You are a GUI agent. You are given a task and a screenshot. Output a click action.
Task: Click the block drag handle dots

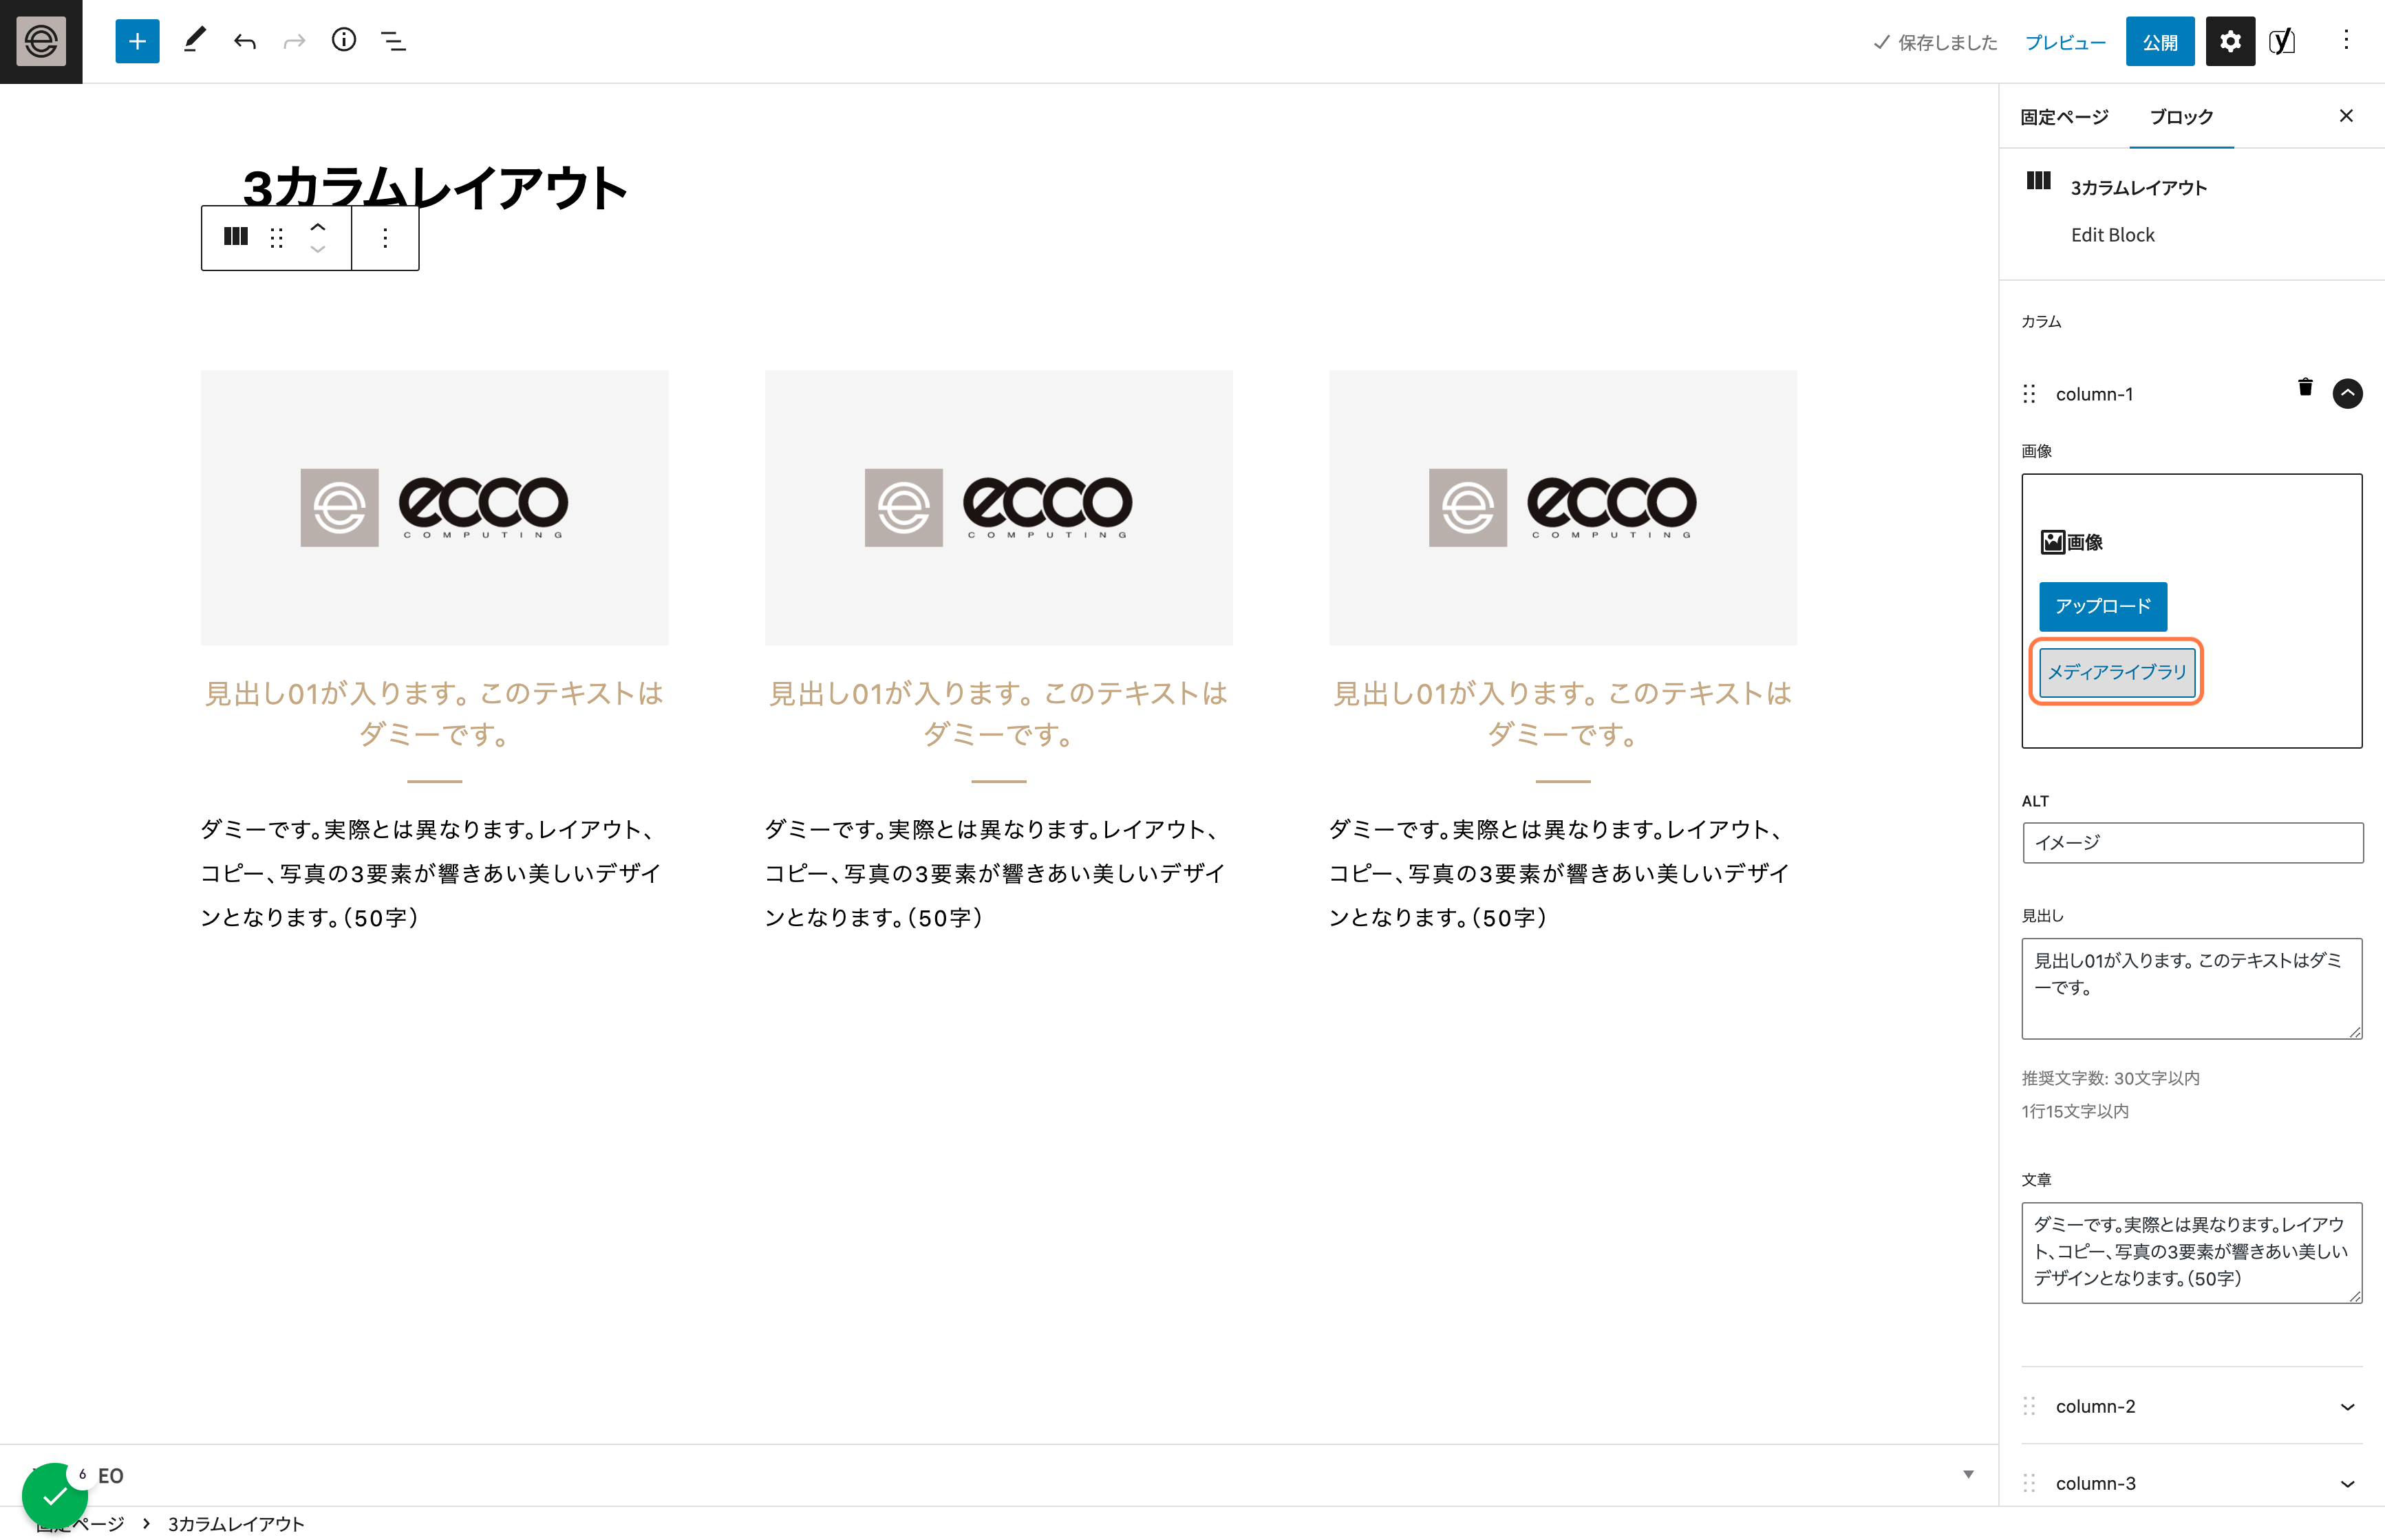coord(277,237)
